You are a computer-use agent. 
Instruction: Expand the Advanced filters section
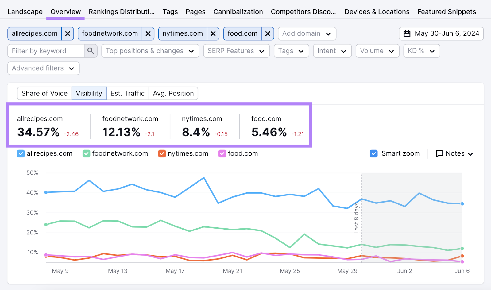tap(43, 68)
